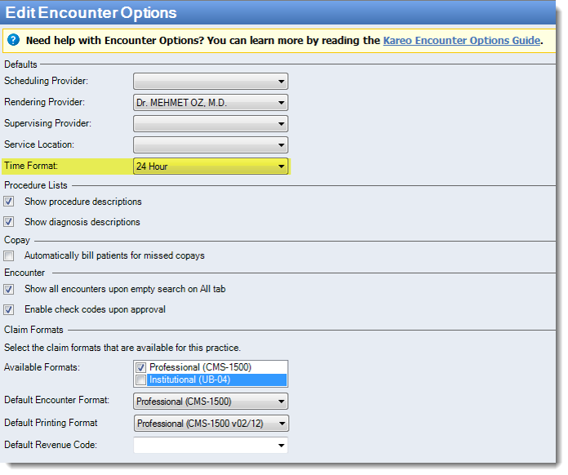Uncheck Professional (CMS-1500) available format
Image resolution: width=568 pixels, height=475 pixels.
point(141,368)
